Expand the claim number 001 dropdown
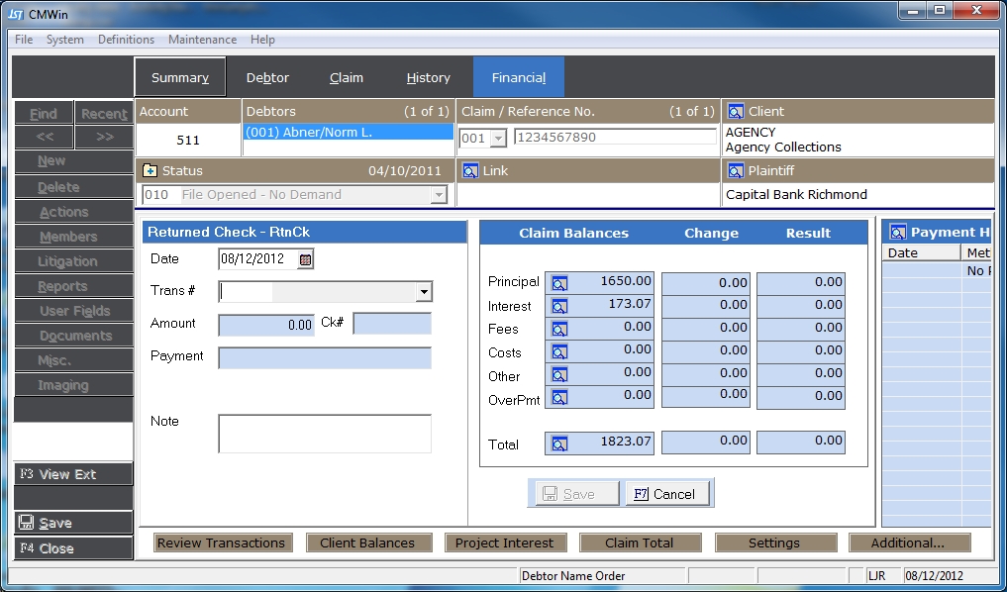Viewport: 1007px width, 592px height. click(x=498, y=138)
